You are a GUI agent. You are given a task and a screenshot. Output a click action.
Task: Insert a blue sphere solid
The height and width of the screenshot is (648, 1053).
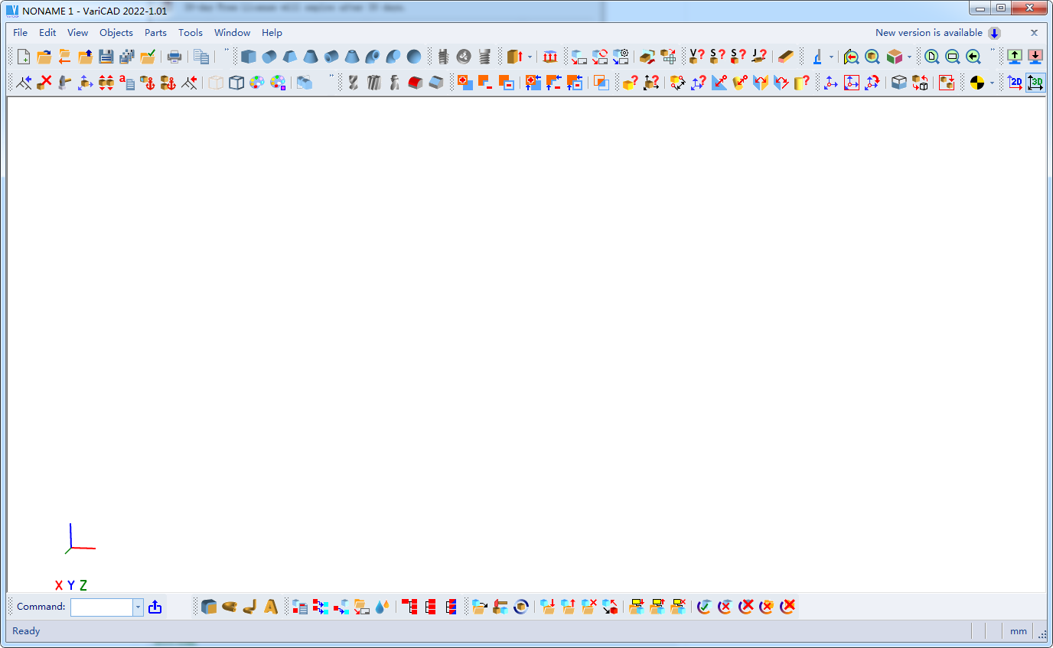414,57
